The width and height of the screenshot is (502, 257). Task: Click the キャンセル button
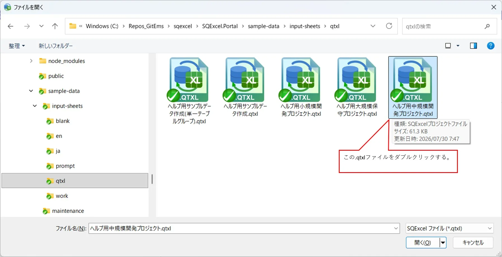(473, 242)
